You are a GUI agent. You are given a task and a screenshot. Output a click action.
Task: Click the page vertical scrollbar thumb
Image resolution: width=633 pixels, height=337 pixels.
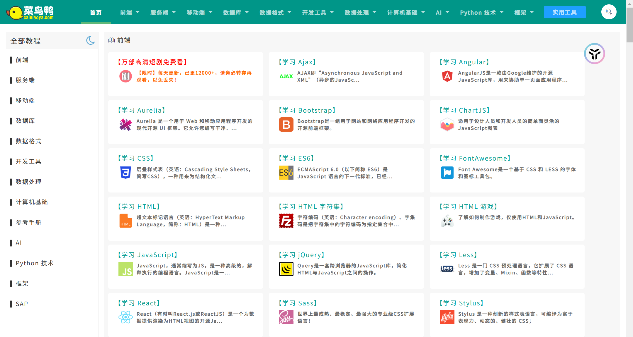click(x=629, y=25)
